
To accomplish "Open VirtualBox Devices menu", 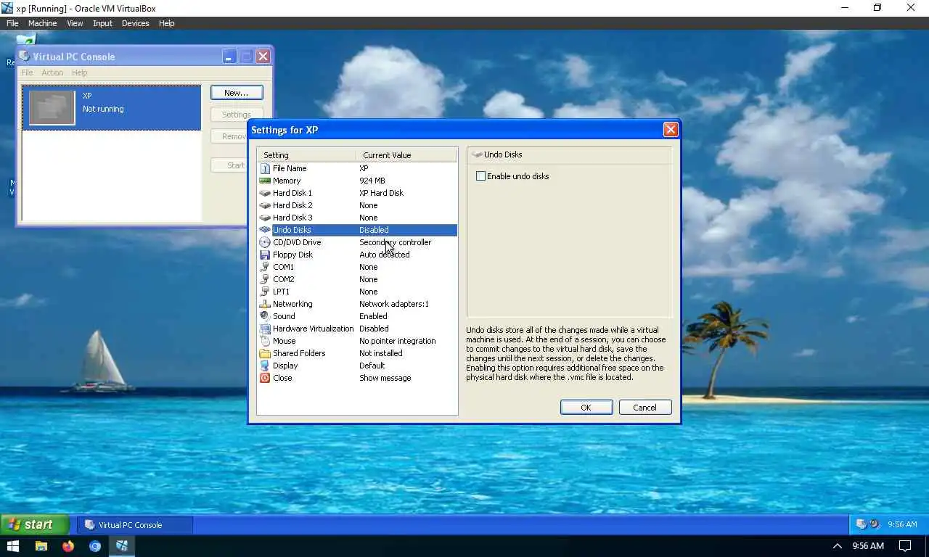I will (x=135, y=23).
